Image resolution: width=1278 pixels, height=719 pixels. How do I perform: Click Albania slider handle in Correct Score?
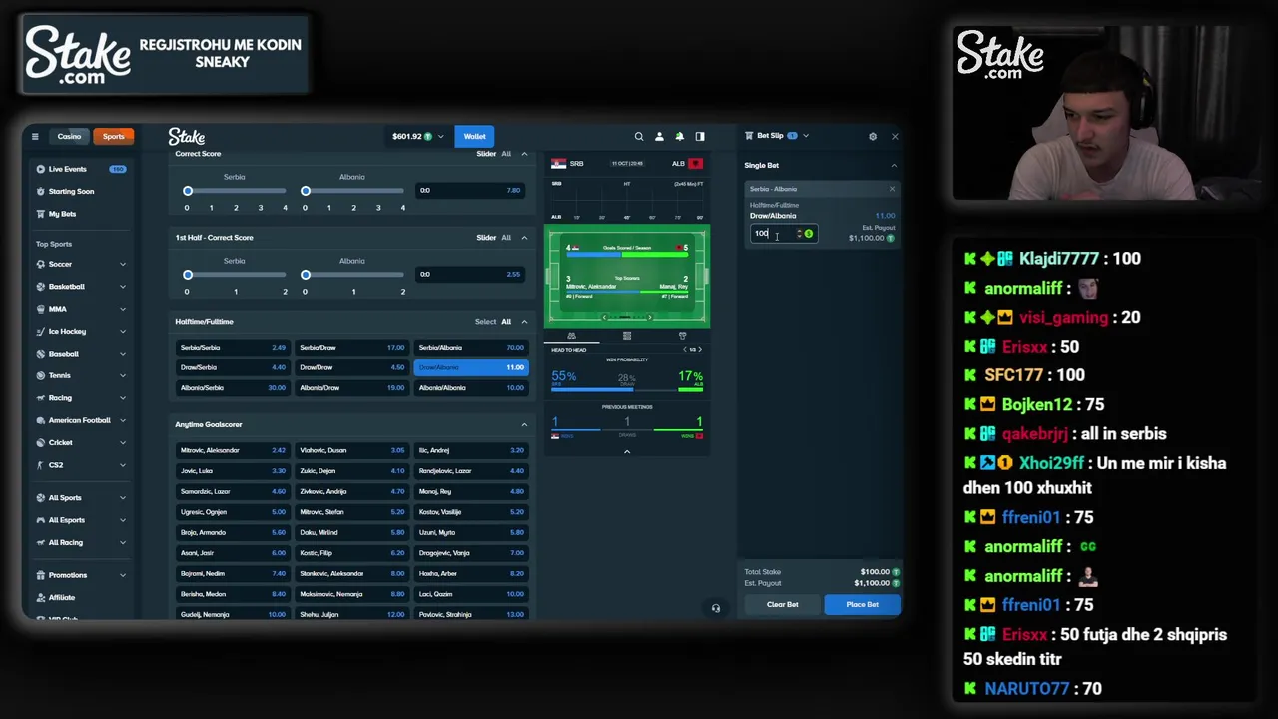point(306,191)
